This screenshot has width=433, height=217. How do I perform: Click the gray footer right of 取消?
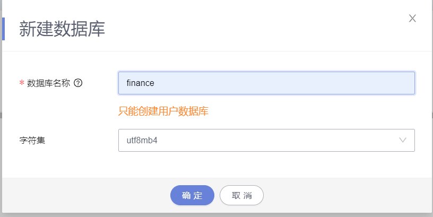click(x=345, y=195)
